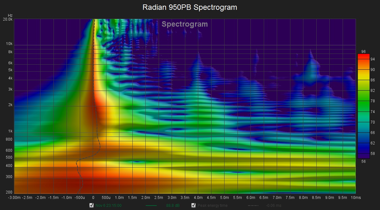
Task: Toggle the Peak energy time checkbox
Action: 193,205
